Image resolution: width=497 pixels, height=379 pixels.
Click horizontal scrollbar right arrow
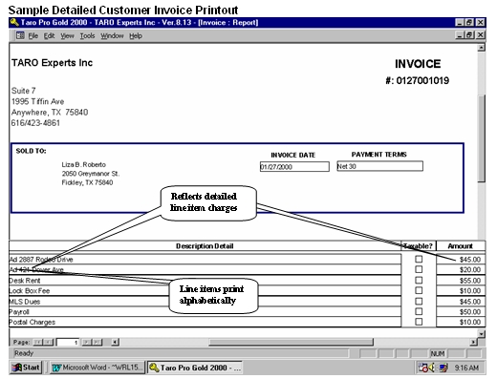[x=474, y=342]
